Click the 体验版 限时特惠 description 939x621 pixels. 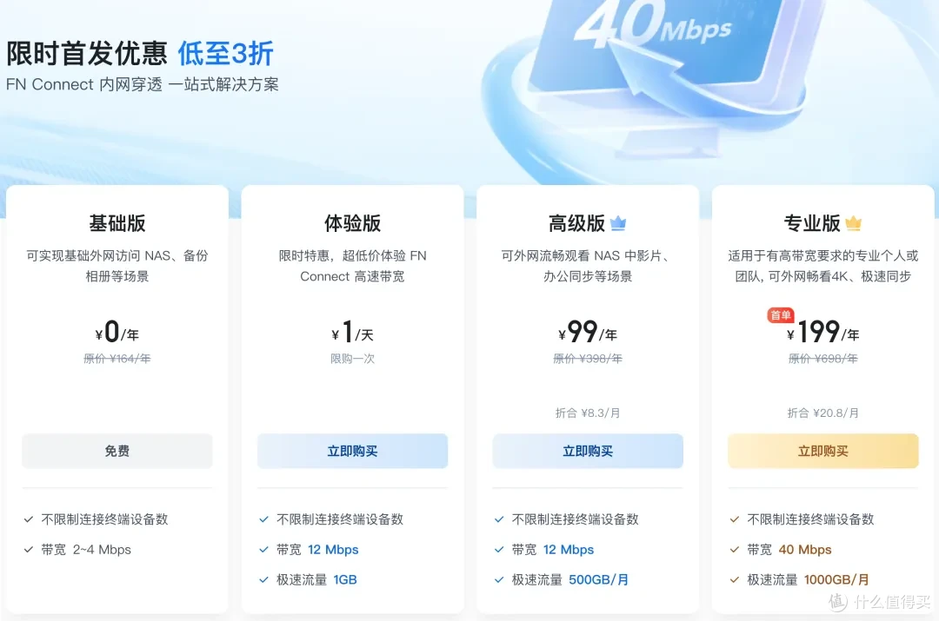353,266
